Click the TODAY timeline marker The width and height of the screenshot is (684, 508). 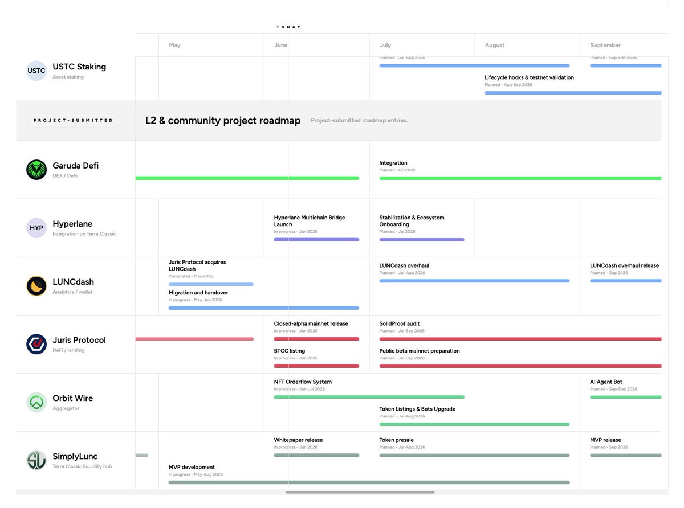[x=288, y=27]
